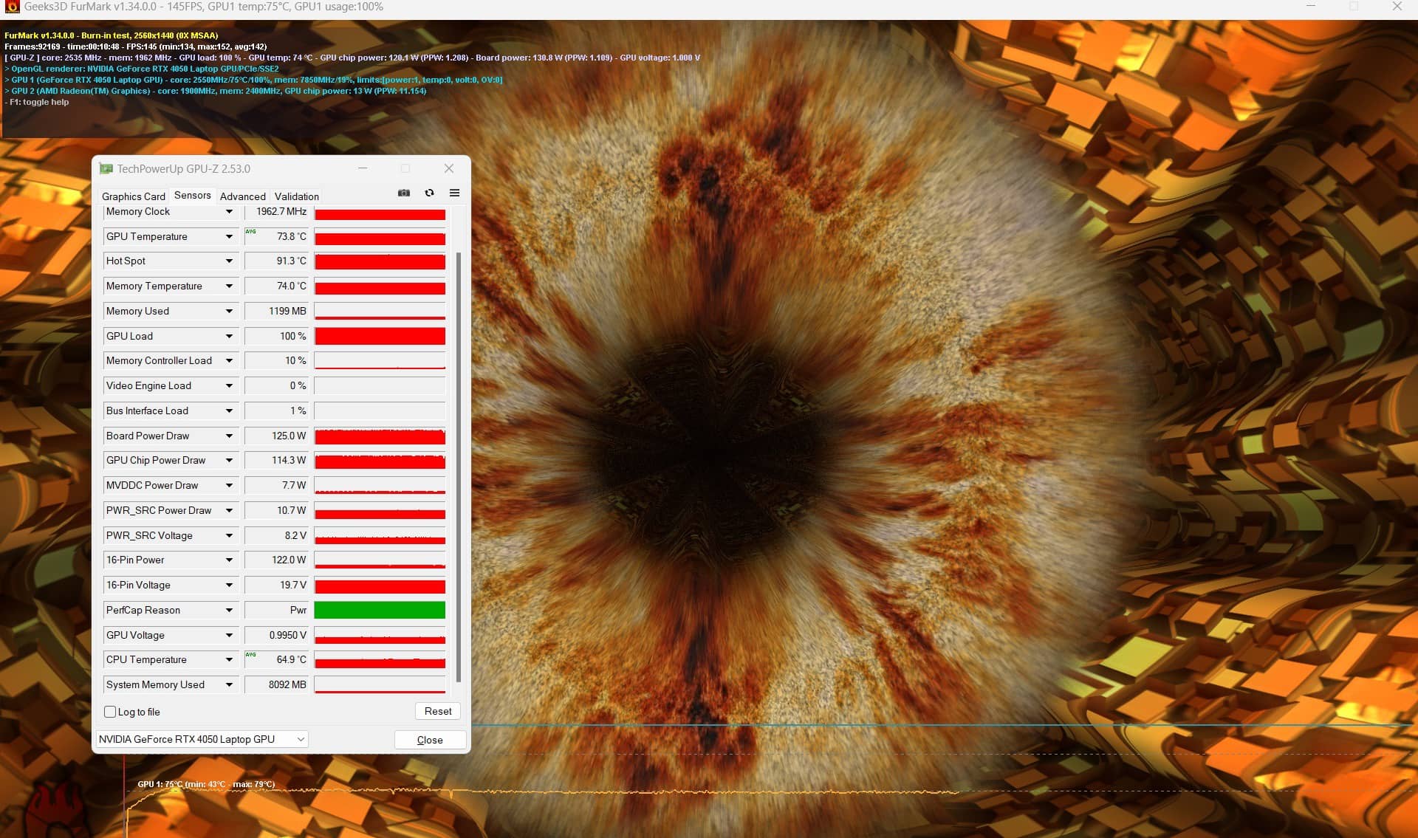Click green PerfCap Reason status bar

(380, 610)
